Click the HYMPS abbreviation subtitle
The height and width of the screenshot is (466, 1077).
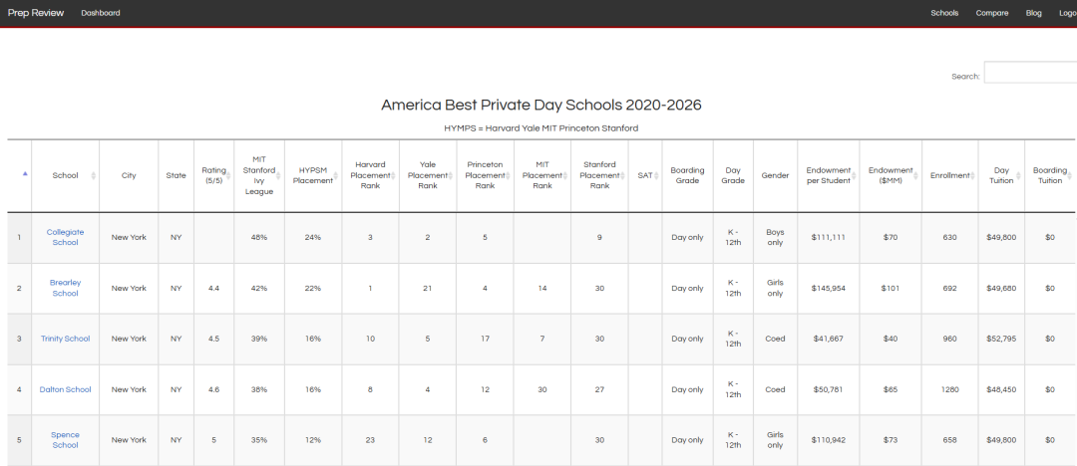(542, 128)
